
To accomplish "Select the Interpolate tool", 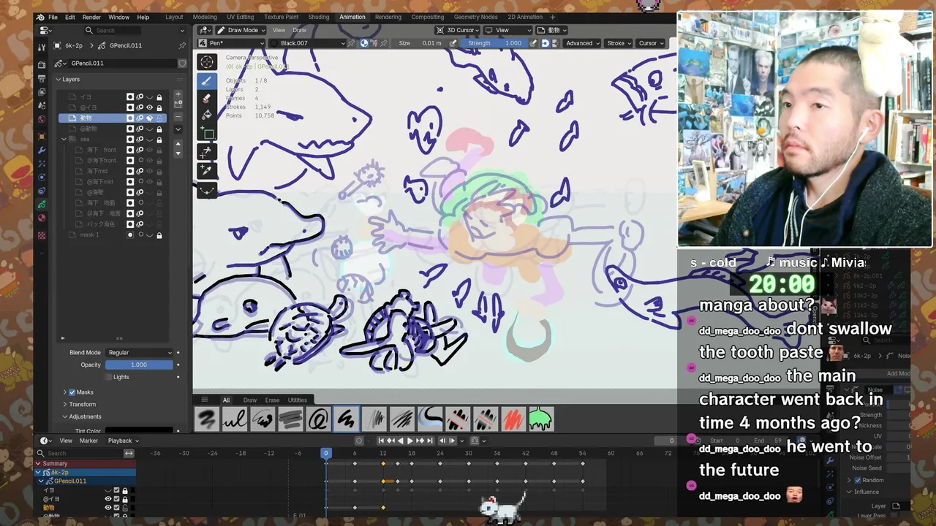I will [207, 191].
